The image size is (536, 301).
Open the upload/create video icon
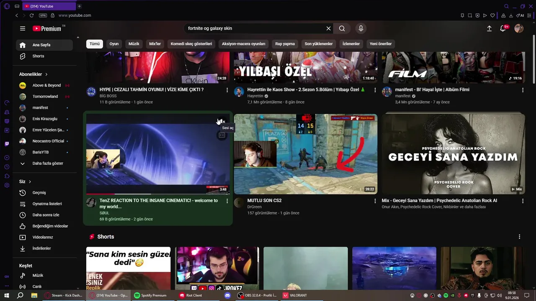click(489, 28)
